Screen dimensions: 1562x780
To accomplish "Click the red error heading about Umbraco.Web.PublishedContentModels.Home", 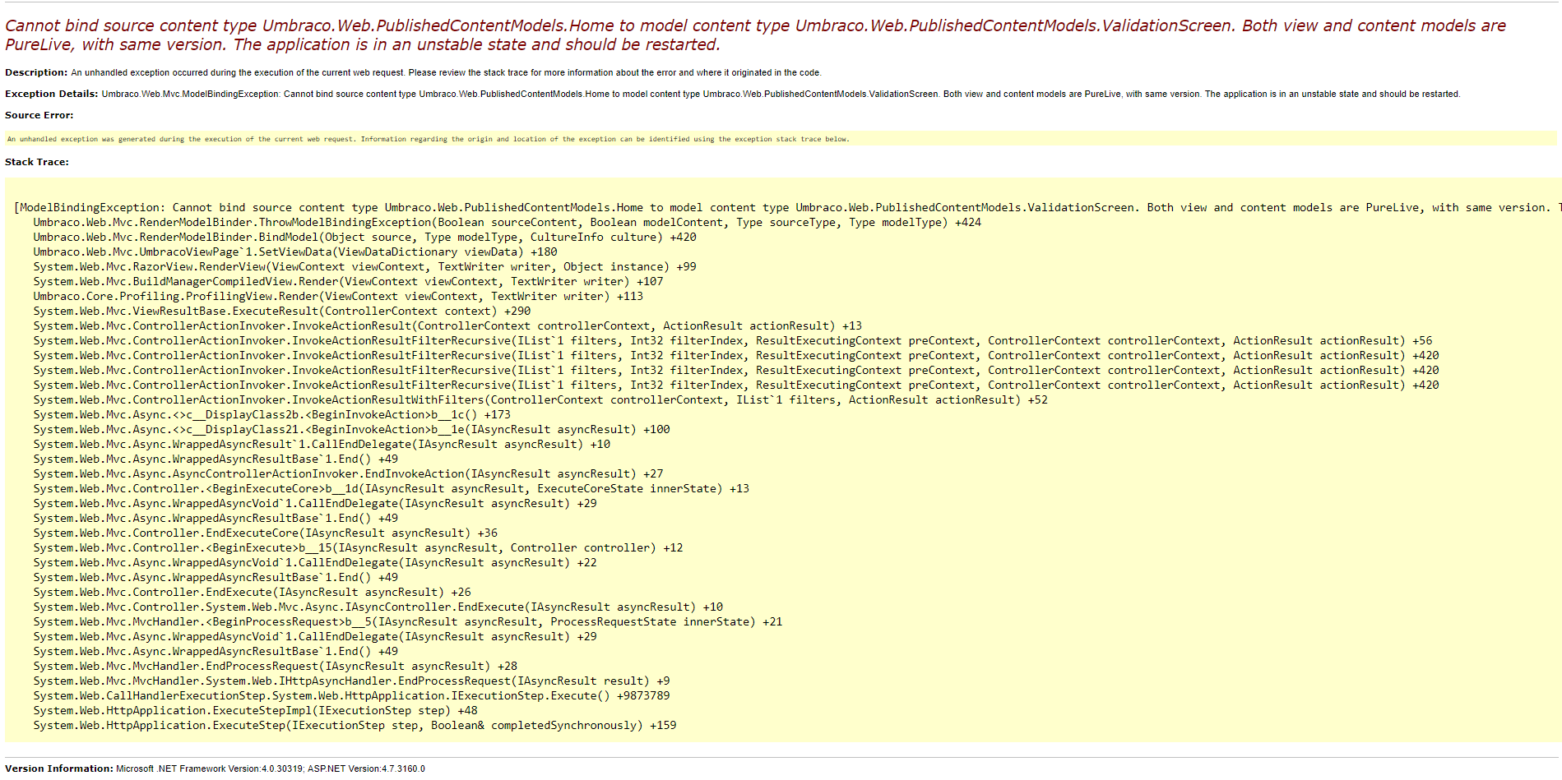I will (x=755, y=35).
